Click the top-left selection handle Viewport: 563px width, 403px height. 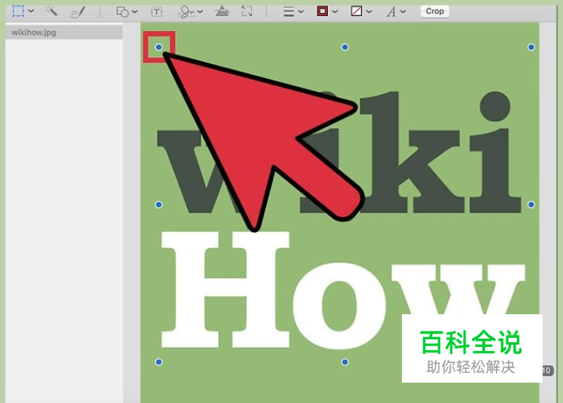tap(159, 47)
